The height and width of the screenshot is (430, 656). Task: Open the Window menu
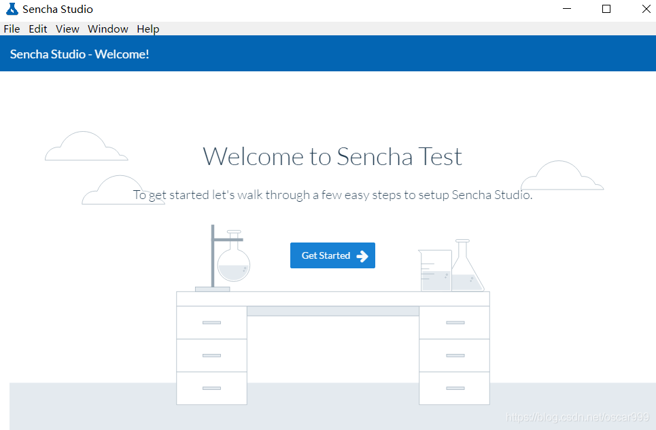click(108, 29)
